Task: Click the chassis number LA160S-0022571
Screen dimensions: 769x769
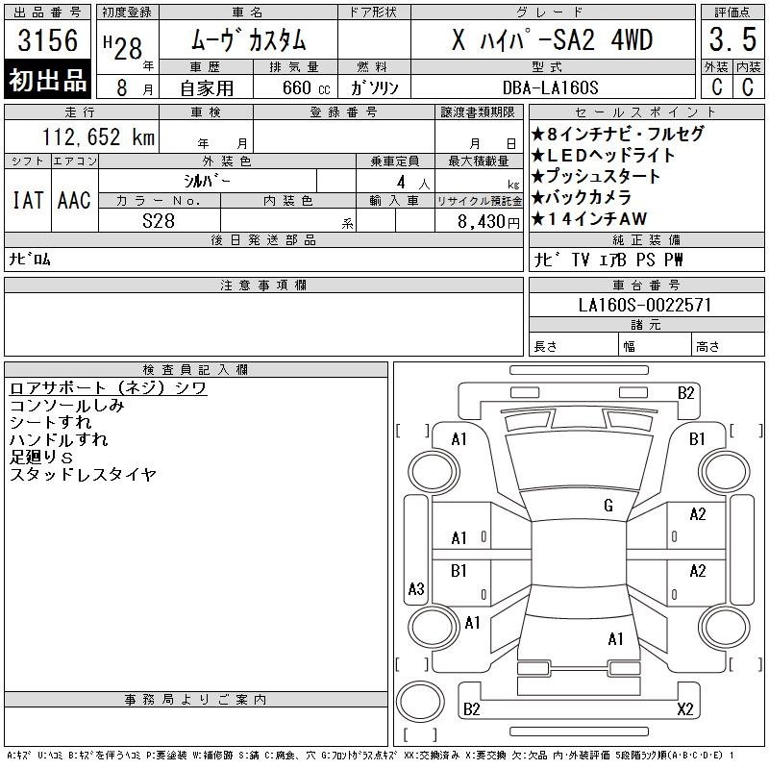Action: (x=645, y=305)
